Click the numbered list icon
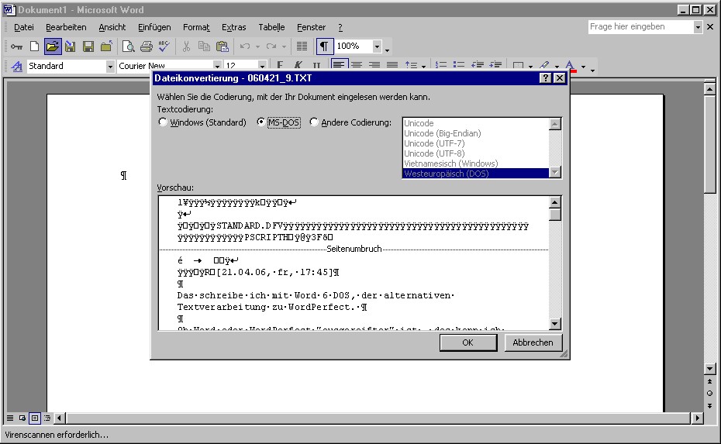 tap(441, 65)
